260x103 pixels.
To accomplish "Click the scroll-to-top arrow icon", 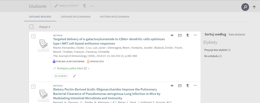I will click(254, 7).
